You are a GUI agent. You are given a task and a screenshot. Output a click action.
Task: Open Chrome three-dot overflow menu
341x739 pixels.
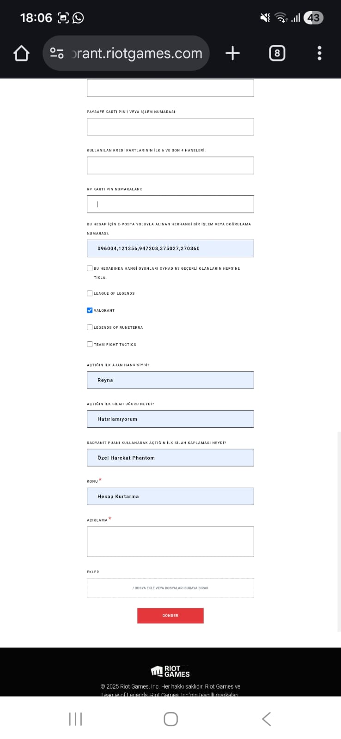click(319, 54)
